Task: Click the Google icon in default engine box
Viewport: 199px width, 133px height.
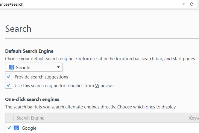Action: pyautogui.click(x=12, y=67)
